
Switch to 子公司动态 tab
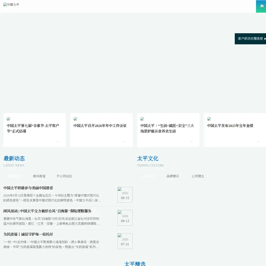pyautogui.click(x=64, y=176)
